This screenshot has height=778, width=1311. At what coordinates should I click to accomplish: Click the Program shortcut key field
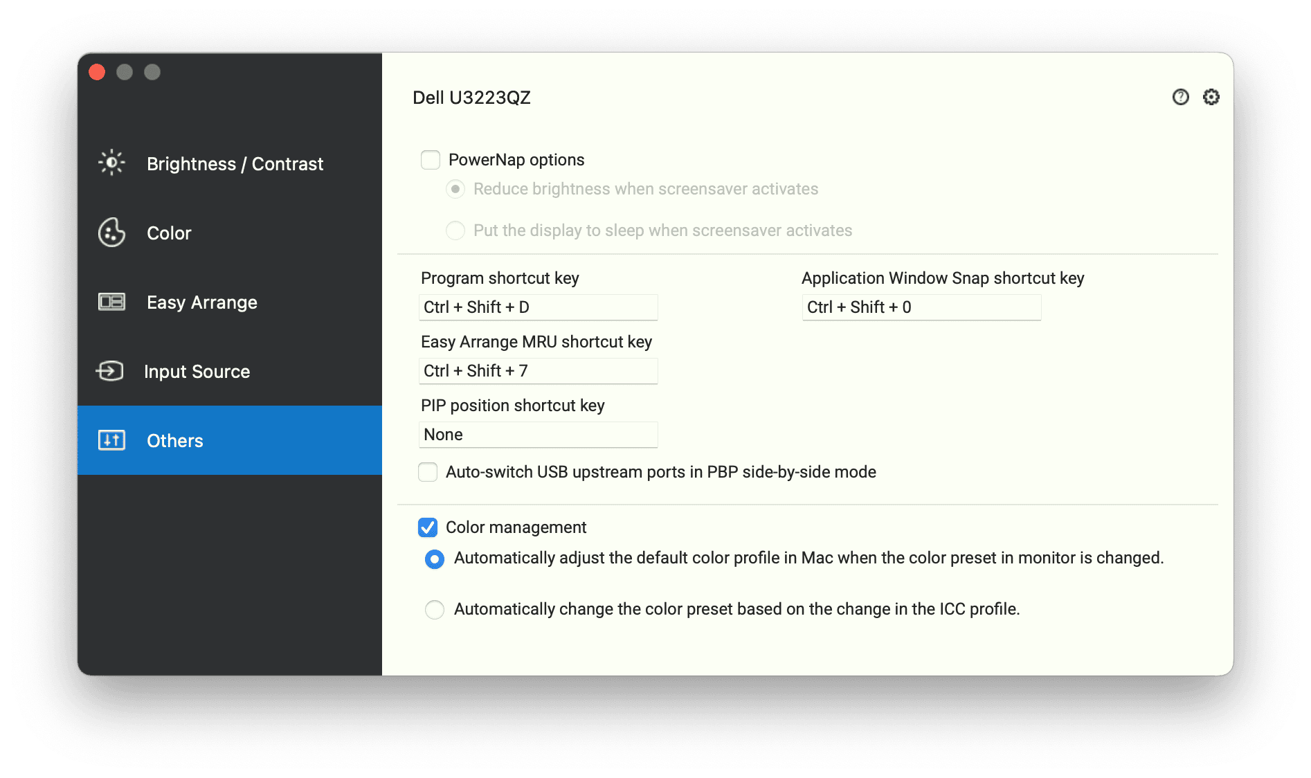[x=538, y=307]
